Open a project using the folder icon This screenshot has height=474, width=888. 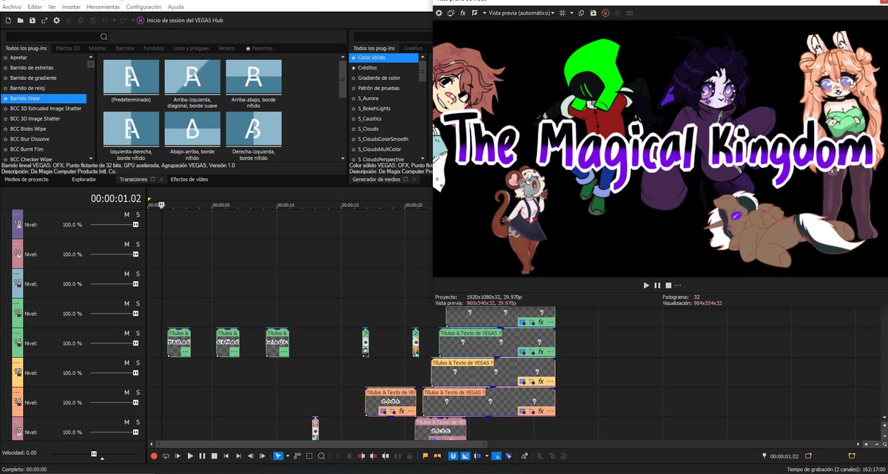(x=20, y=21)
